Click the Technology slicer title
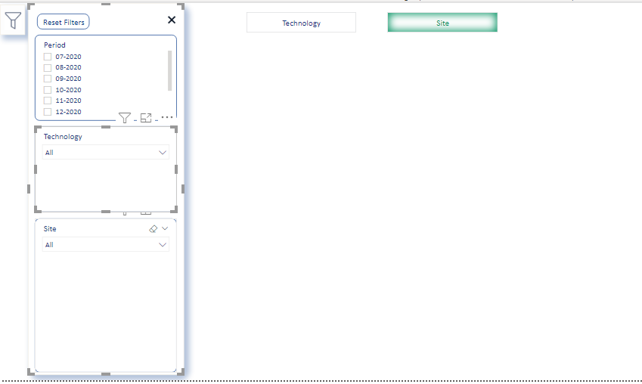This screenshot has width=642, height=384. pos(63,137)
